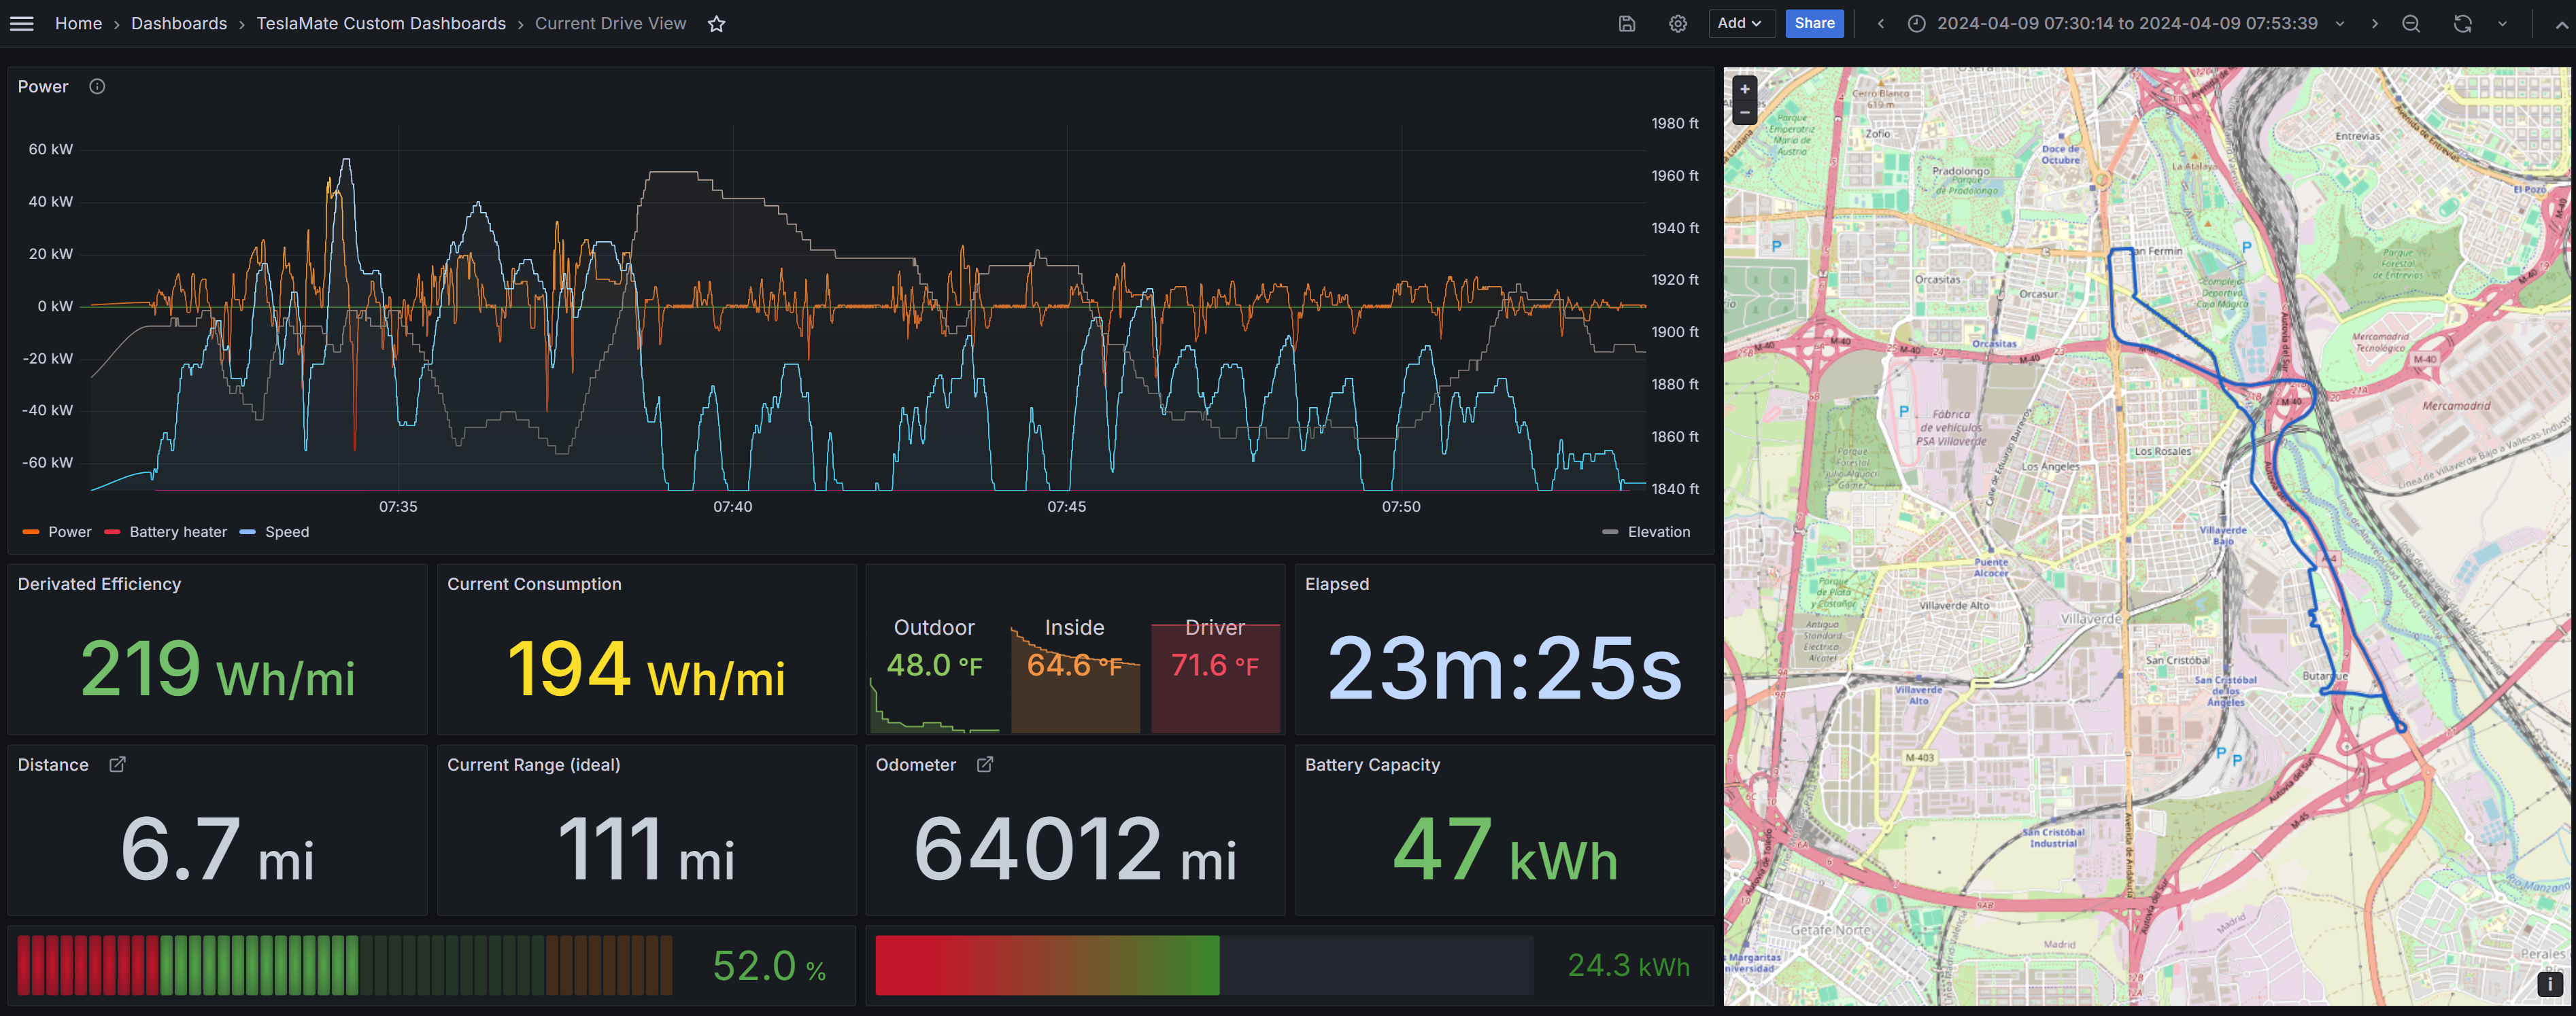Toggle Power series in chart legend

pyautogui.click(x=69, y=533)
